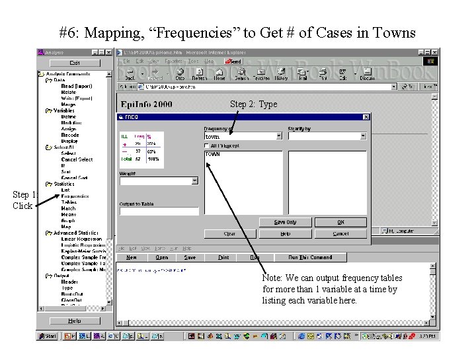This screenshot has height=357, width=476.
Task: Click the command tree horizontal scrollbar
Action: (x=72, y=309)
